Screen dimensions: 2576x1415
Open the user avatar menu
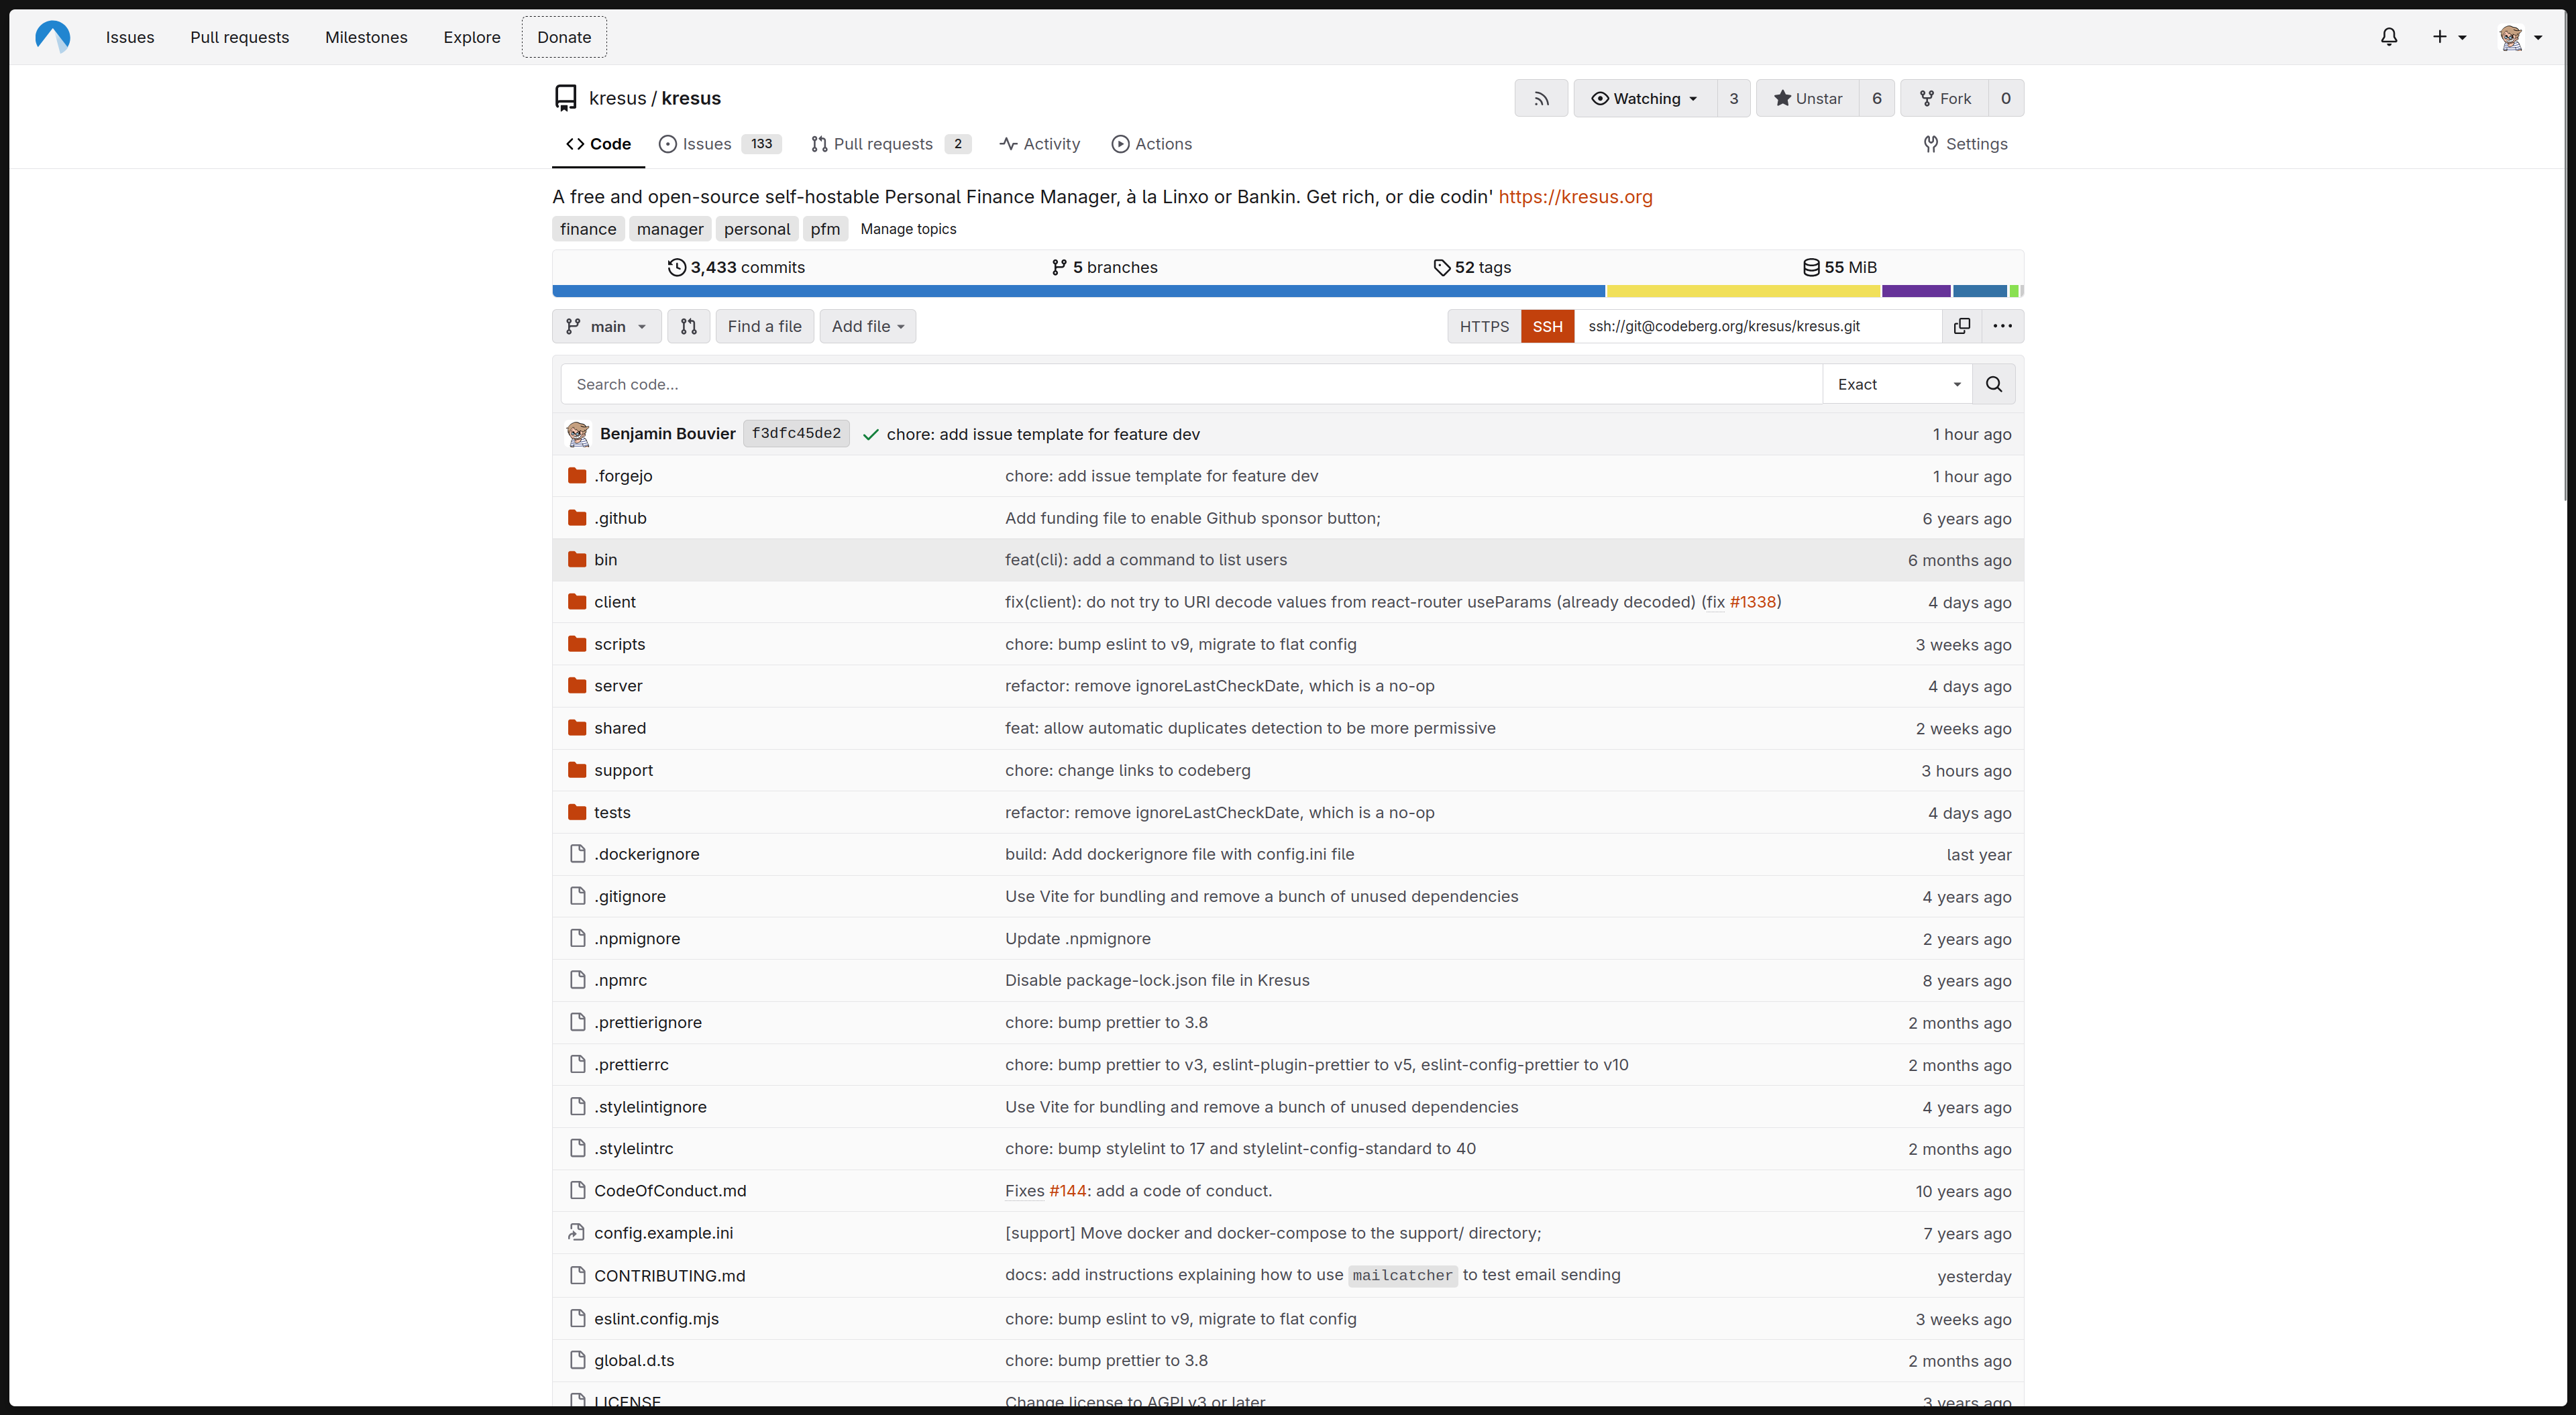click(2520, 37)
